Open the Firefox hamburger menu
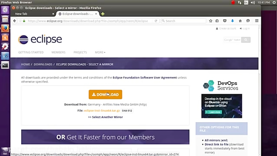 (x=257, y=21)
